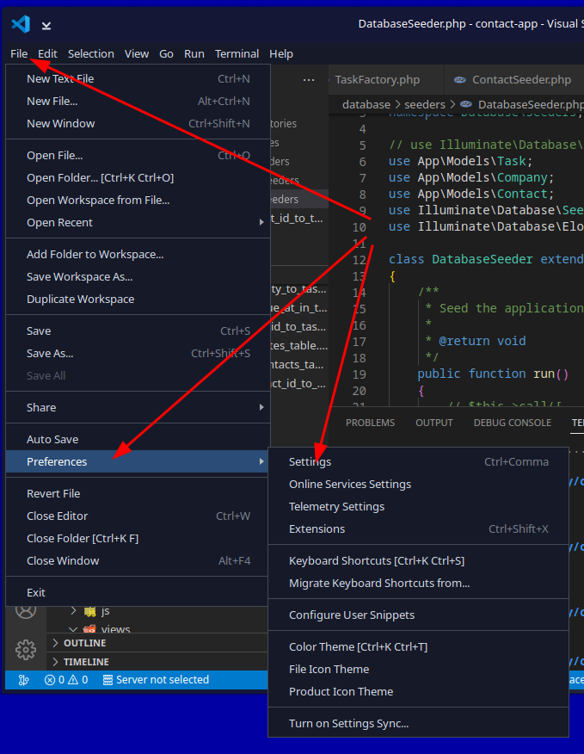This screenshot has height=754, width=584.
Task: Choose File Icon Theme
Action: click(x=418, y=670)
